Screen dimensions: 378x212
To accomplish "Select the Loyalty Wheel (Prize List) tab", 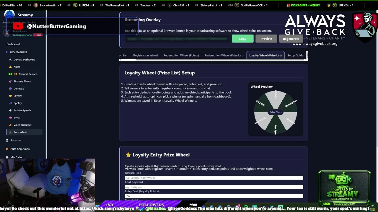I will pyautogui.click(x=265, y=55).
